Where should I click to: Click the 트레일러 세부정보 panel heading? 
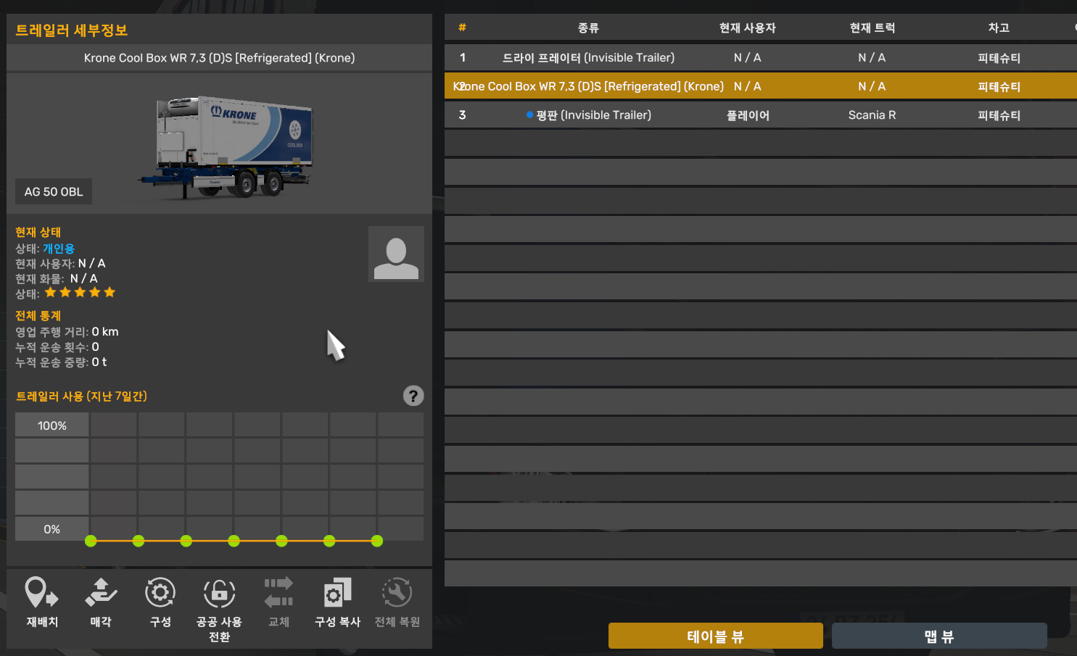pyautogui.click(x=72, y=30)
